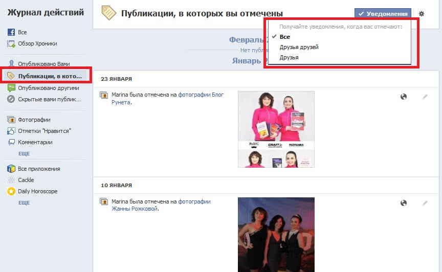
Task: Choose Друзья друзей notification option
Action: [x=299, y=47]
